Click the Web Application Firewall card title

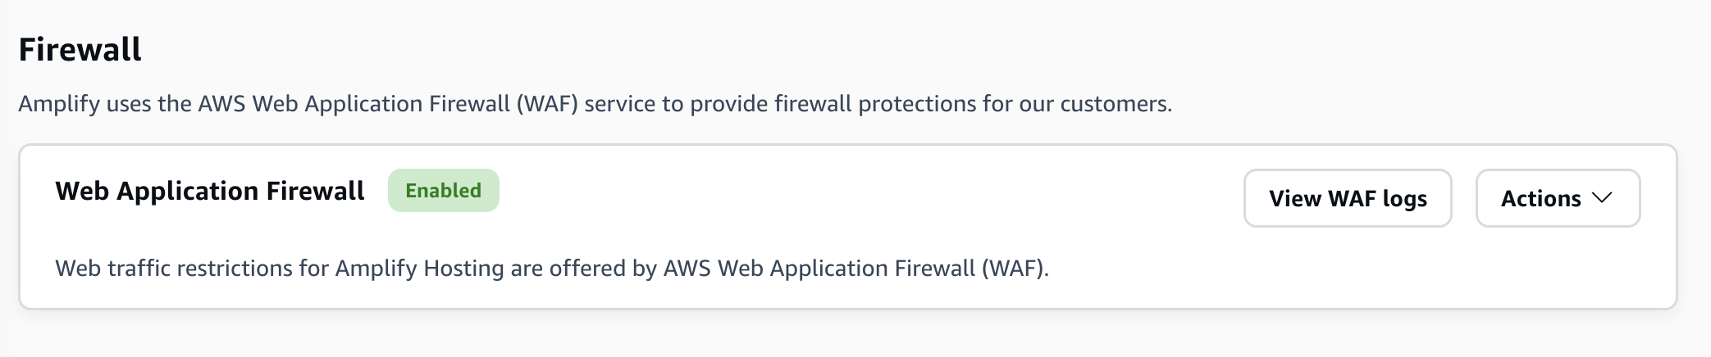(x=209, y=191)
